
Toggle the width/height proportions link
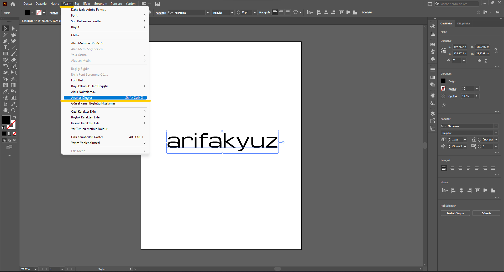(x=496, y=51)
